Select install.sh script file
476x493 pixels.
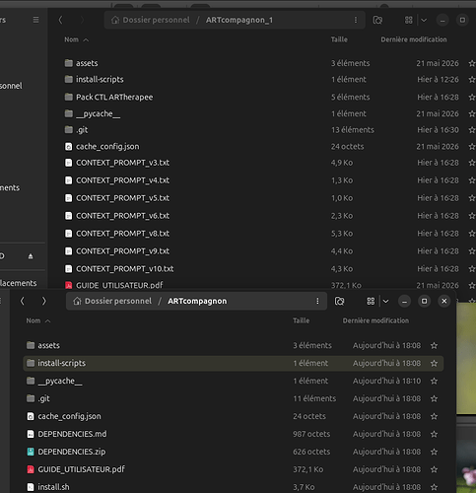(x=234, y=487)
